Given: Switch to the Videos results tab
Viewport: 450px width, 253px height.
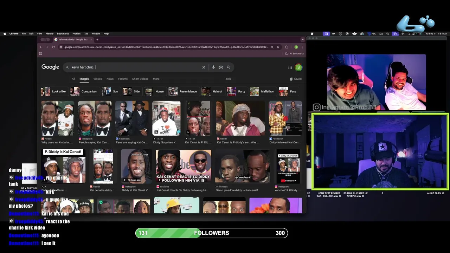Looking at the screenshot, I should (x=97, y=79).
